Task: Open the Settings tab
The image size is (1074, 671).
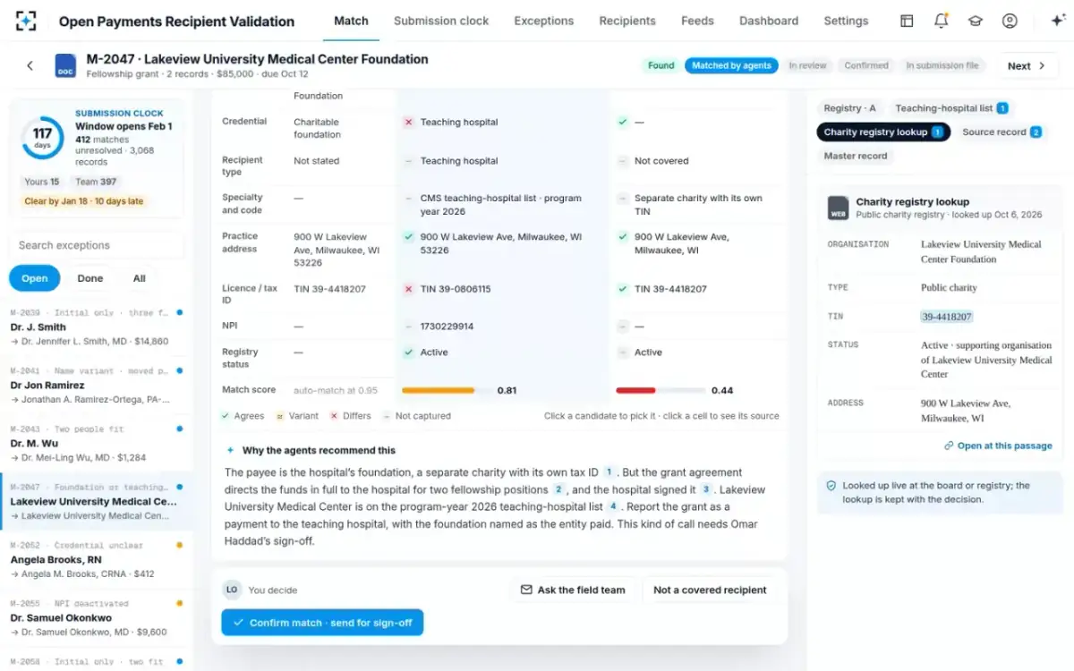Action: click(846, 21)
